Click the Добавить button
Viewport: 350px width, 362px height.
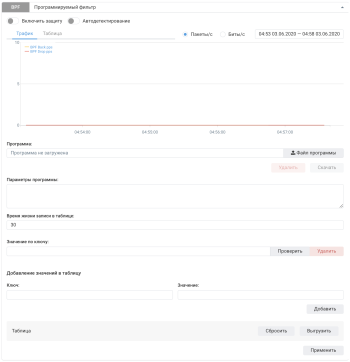tap(325, 309)
